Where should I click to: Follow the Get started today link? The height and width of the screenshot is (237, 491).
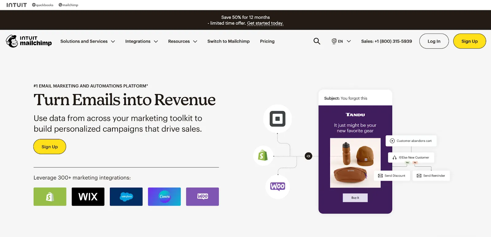coord(265,23)
